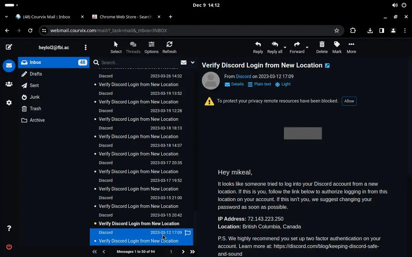The width and height of the screenshot is (412, 257).
Task: Open the Contacts icon in left sidebar
Action: (x=9, y=84)
